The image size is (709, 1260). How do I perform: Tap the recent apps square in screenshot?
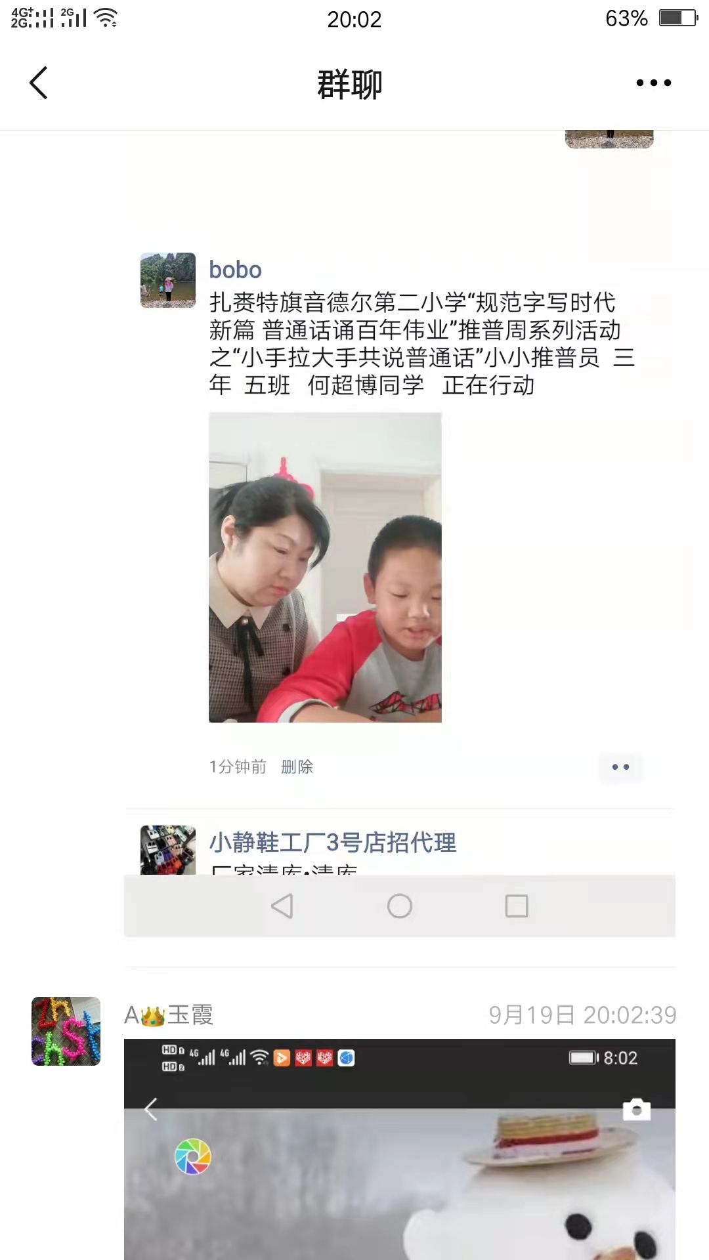(x=517, y=906)
